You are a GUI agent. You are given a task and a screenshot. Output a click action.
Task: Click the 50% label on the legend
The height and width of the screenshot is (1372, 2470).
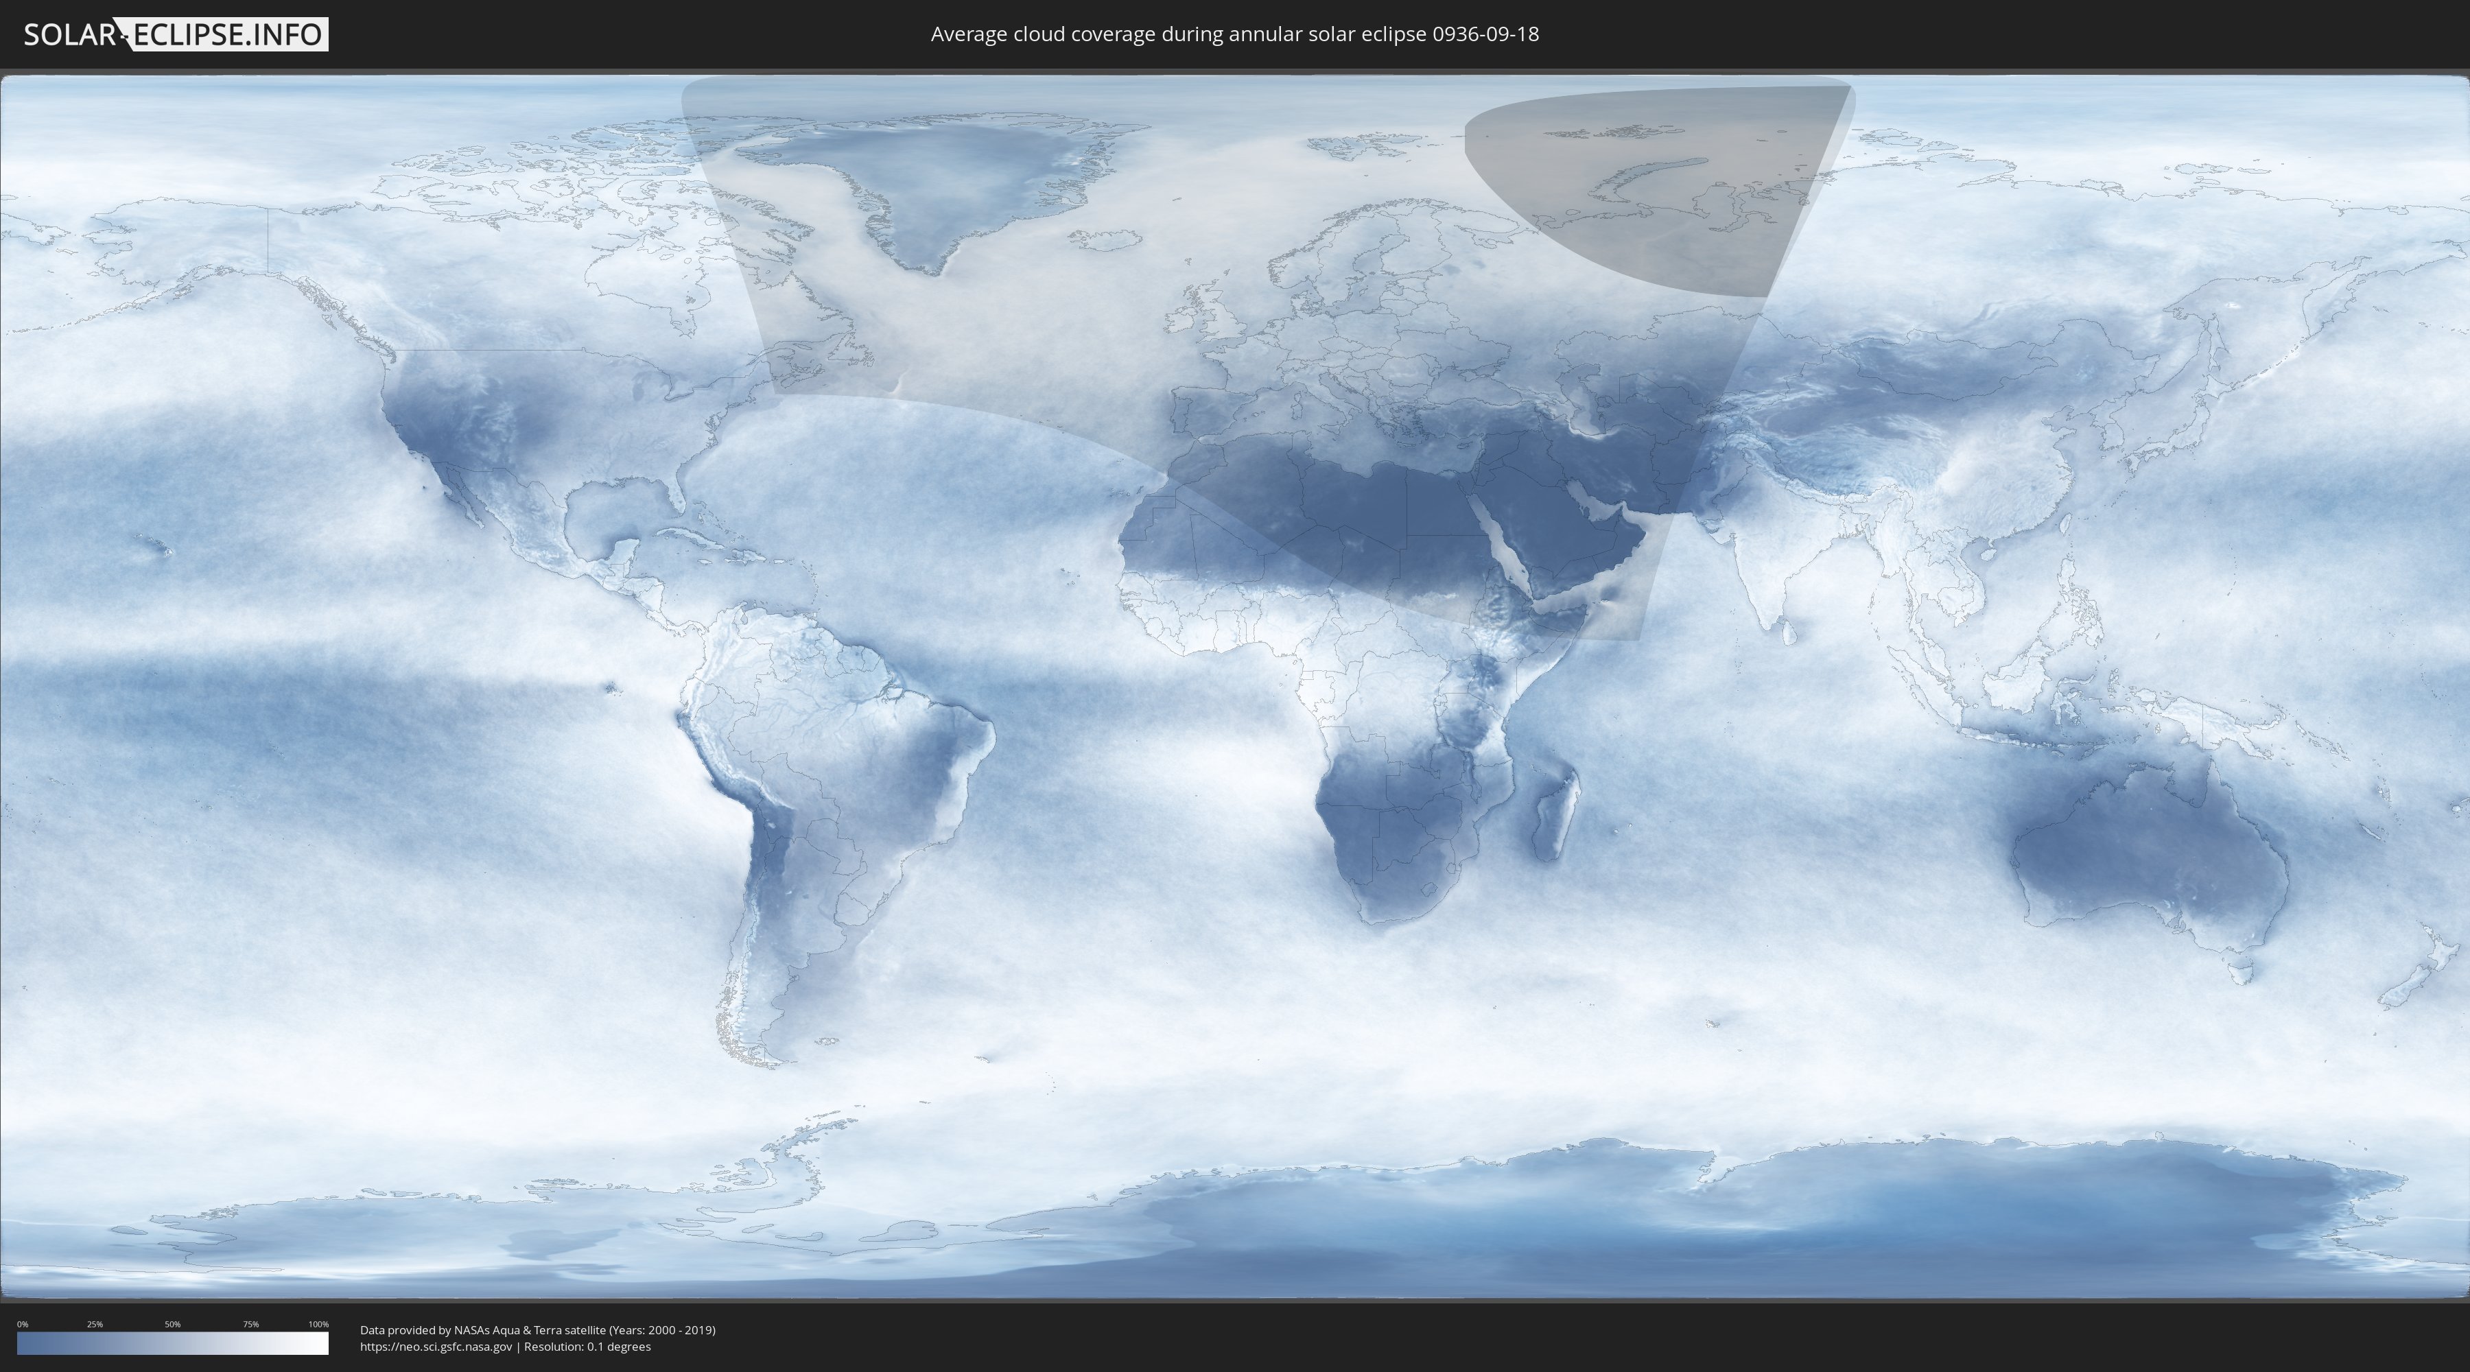(x=173, y=1324)
